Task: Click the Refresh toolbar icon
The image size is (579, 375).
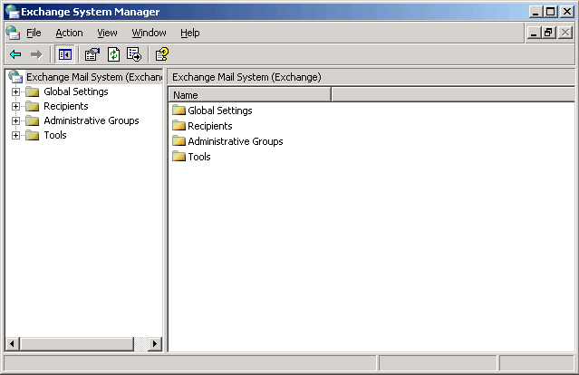Action: click(113, 54)
